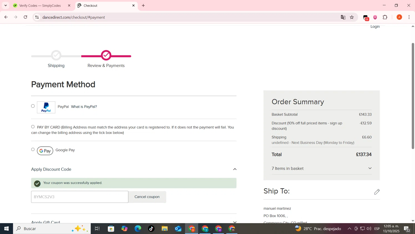Open a new browser tab
This screenshot has width=415, height=234.
143,6
